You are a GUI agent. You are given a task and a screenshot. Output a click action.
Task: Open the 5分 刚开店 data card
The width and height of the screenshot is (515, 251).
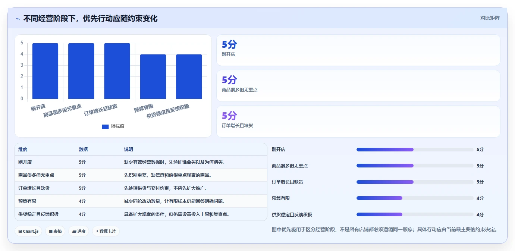click(x=358, y=50)
